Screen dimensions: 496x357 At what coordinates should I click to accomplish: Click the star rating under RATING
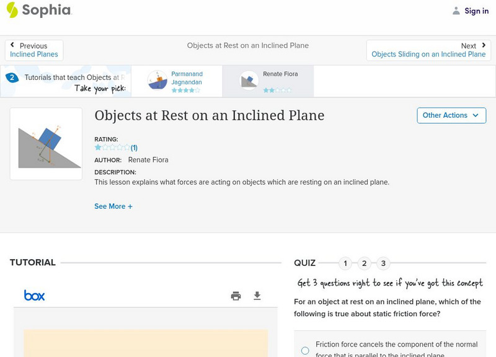pyautogui.click(x=112, y=148)
